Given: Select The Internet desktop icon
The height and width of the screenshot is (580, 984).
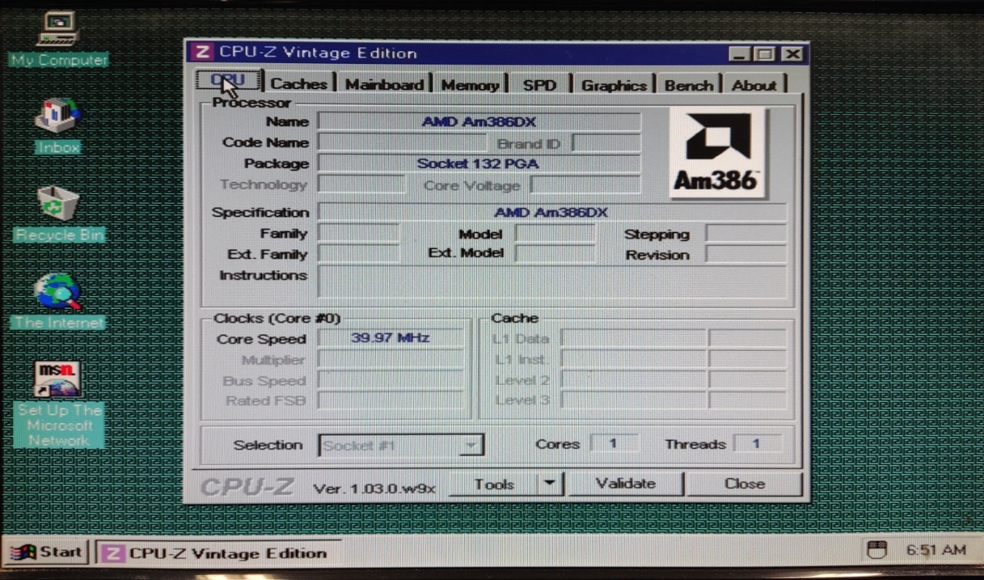Looking at the screenshot, I should tap(59, 301).
